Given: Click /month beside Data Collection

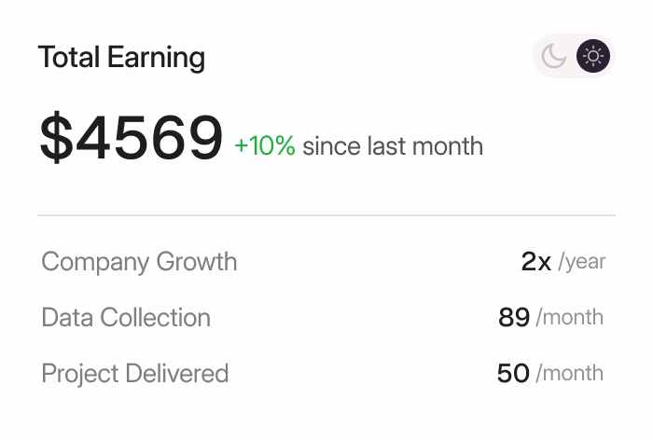Looking at the screenshot, I should [570, 318].
